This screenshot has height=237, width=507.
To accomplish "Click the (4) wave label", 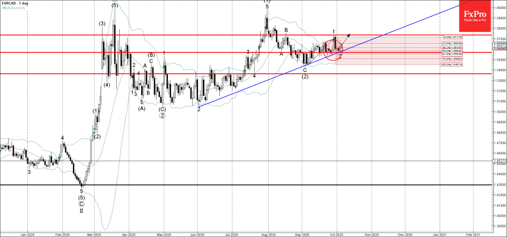I will (x=107, y=85).
